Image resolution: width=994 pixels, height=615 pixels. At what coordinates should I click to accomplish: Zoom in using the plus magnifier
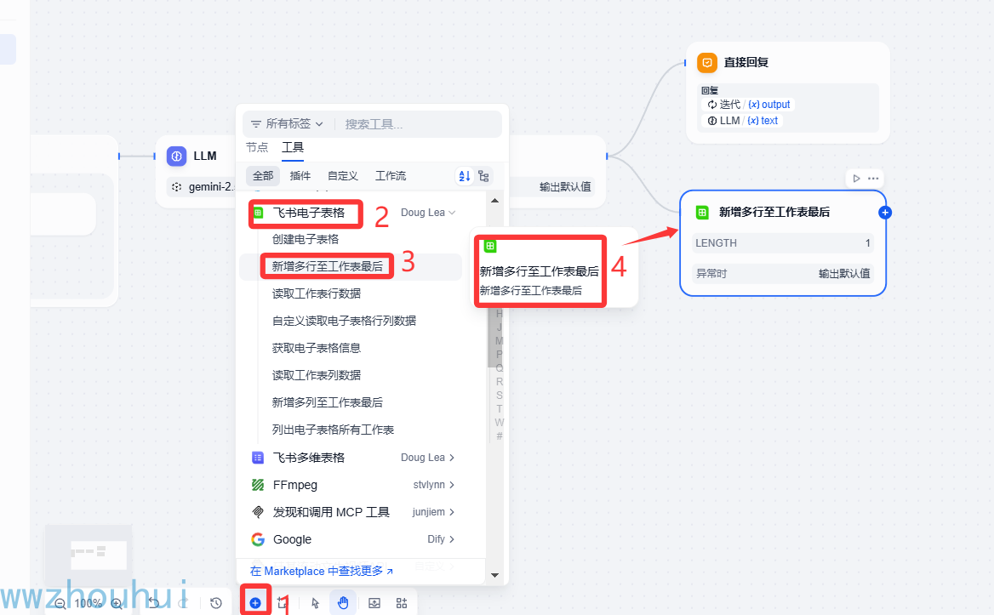coord(117,604)
